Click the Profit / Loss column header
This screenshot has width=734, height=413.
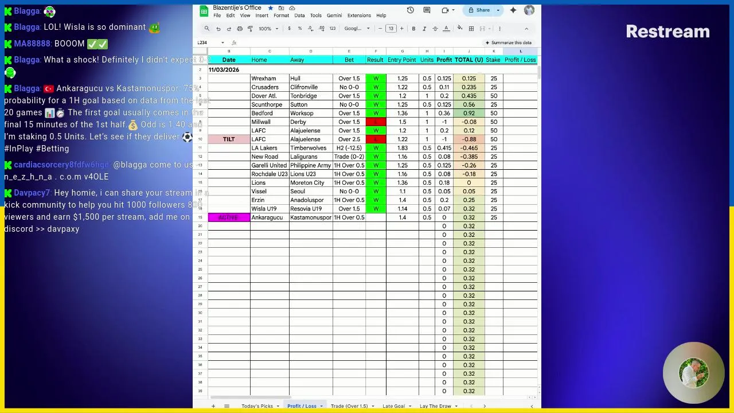pos(520,60)
